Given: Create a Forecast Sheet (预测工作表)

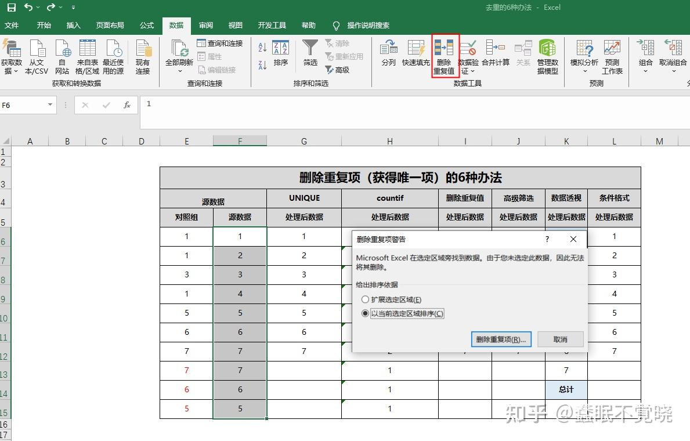Looking at the screenshot, I should 612,57.
